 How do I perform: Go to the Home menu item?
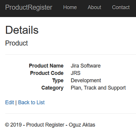70,7
